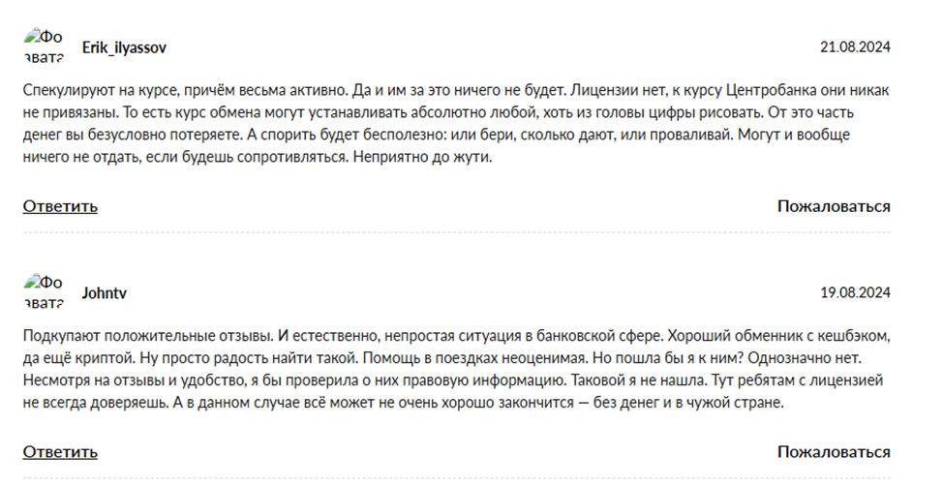Click the 19.08.2024 review date
943x486 pixels.
(x=855, y=292)
